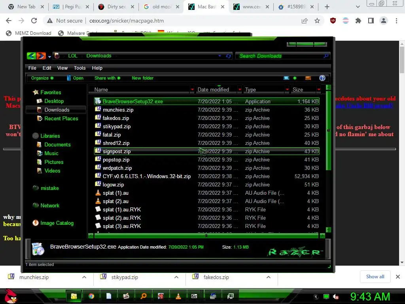
Task: Toggle the preview pane icon
Action: click(x=308, y=78)
